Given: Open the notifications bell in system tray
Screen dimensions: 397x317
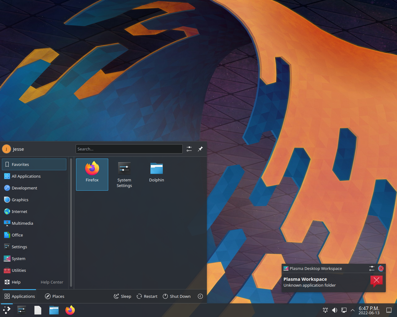Looking at the screenshot, I should (325, 310).
